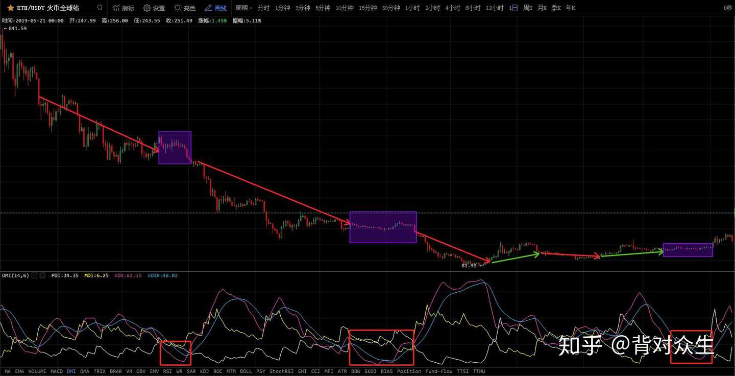The height and width of the screenshot is (376, 735).
Task: Select the 30分钟 timeframe
Action: coord(390,8)
